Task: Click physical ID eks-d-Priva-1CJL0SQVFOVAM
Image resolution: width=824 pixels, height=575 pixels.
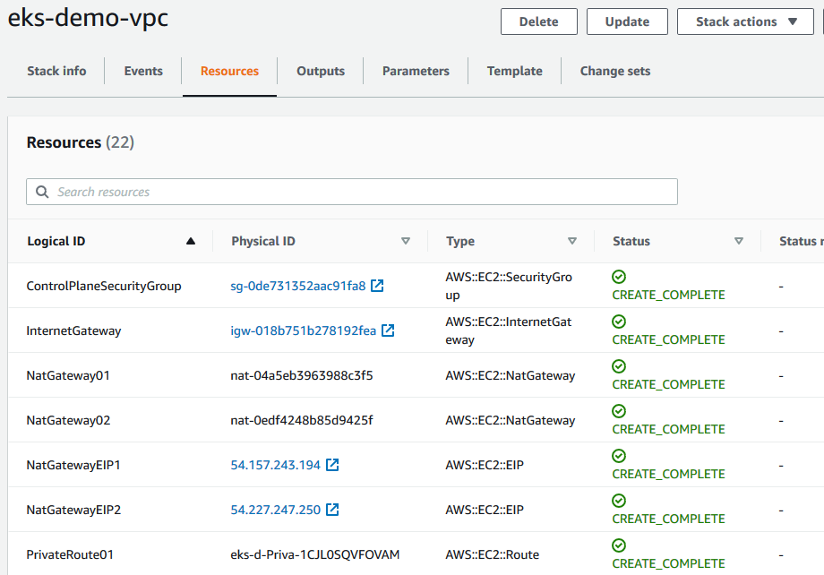Action: 314,554
